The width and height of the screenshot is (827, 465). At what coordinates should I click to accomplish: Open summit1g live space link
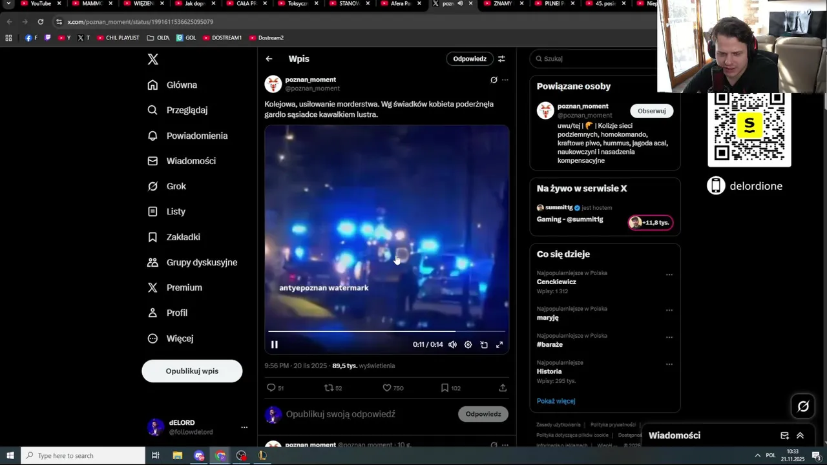coord(570,220)
